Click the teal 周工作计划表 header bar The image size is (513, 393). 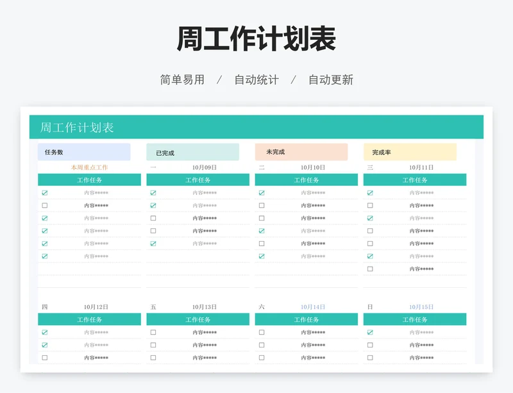click(256, 127)
